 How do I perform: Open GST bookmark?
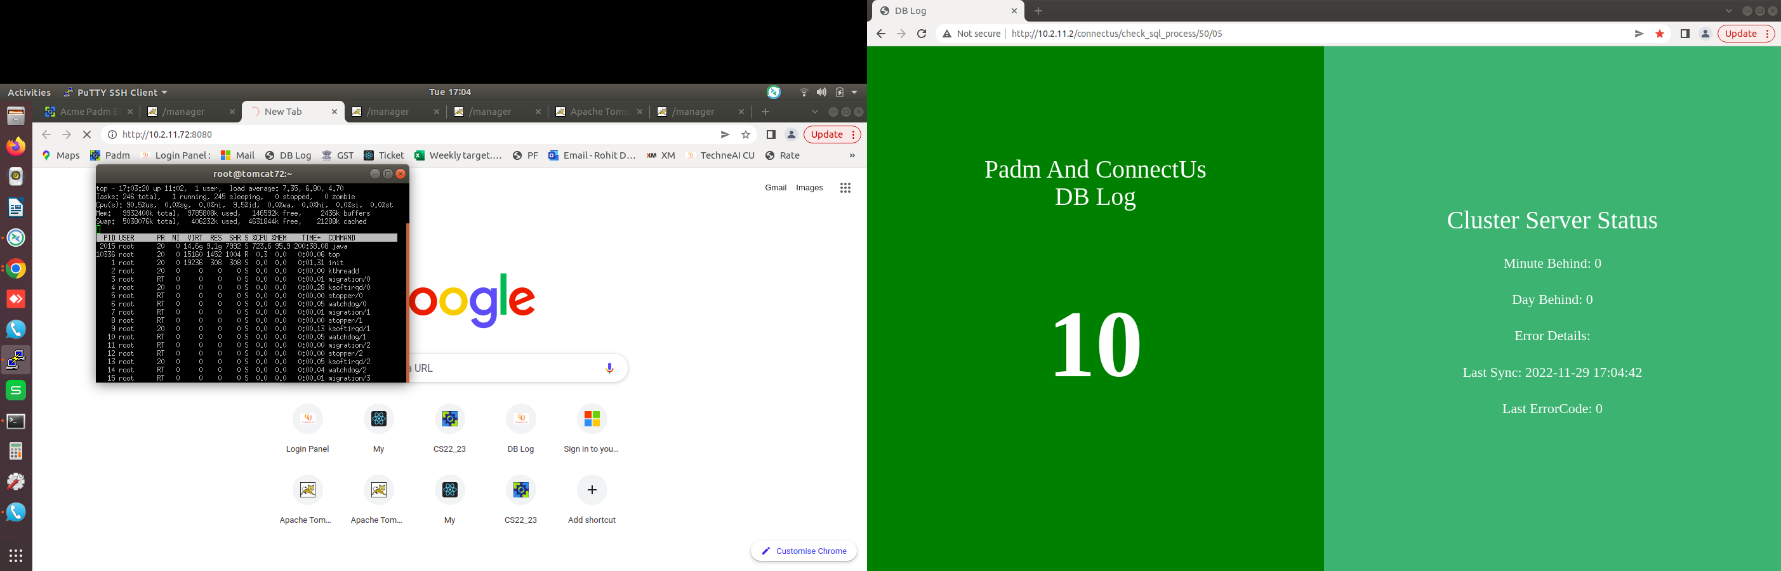click(x=338, y=155)
